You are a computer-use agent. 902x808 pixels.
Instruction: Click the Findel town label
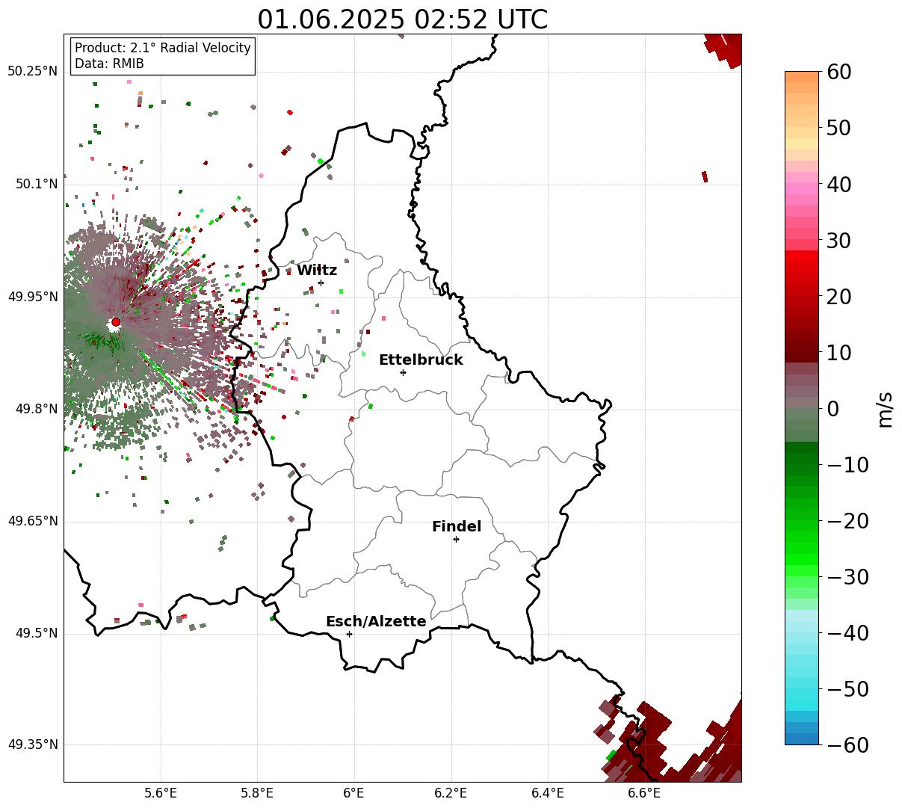point(457,527)
